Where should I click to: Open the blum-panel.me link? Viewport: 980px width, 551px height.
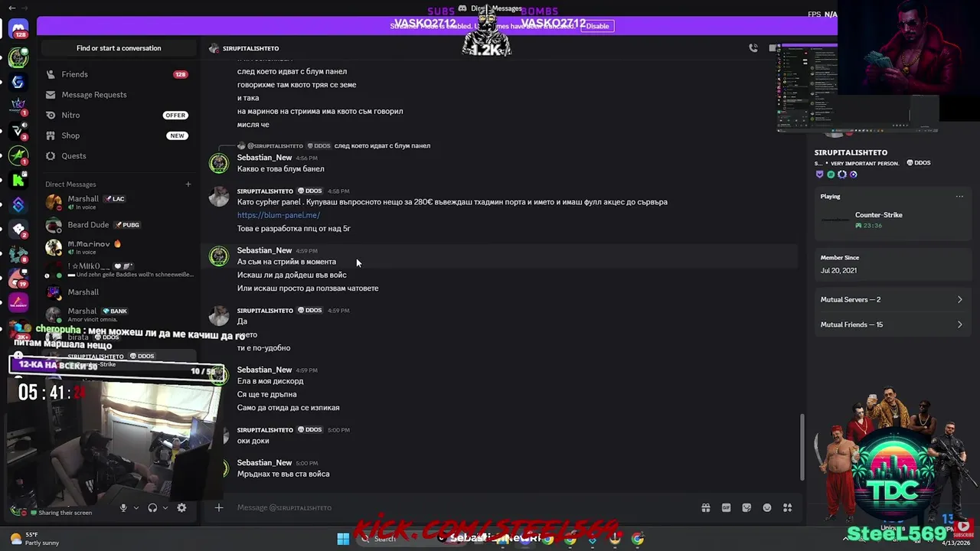pyautogui.click(x=279, y=215)
